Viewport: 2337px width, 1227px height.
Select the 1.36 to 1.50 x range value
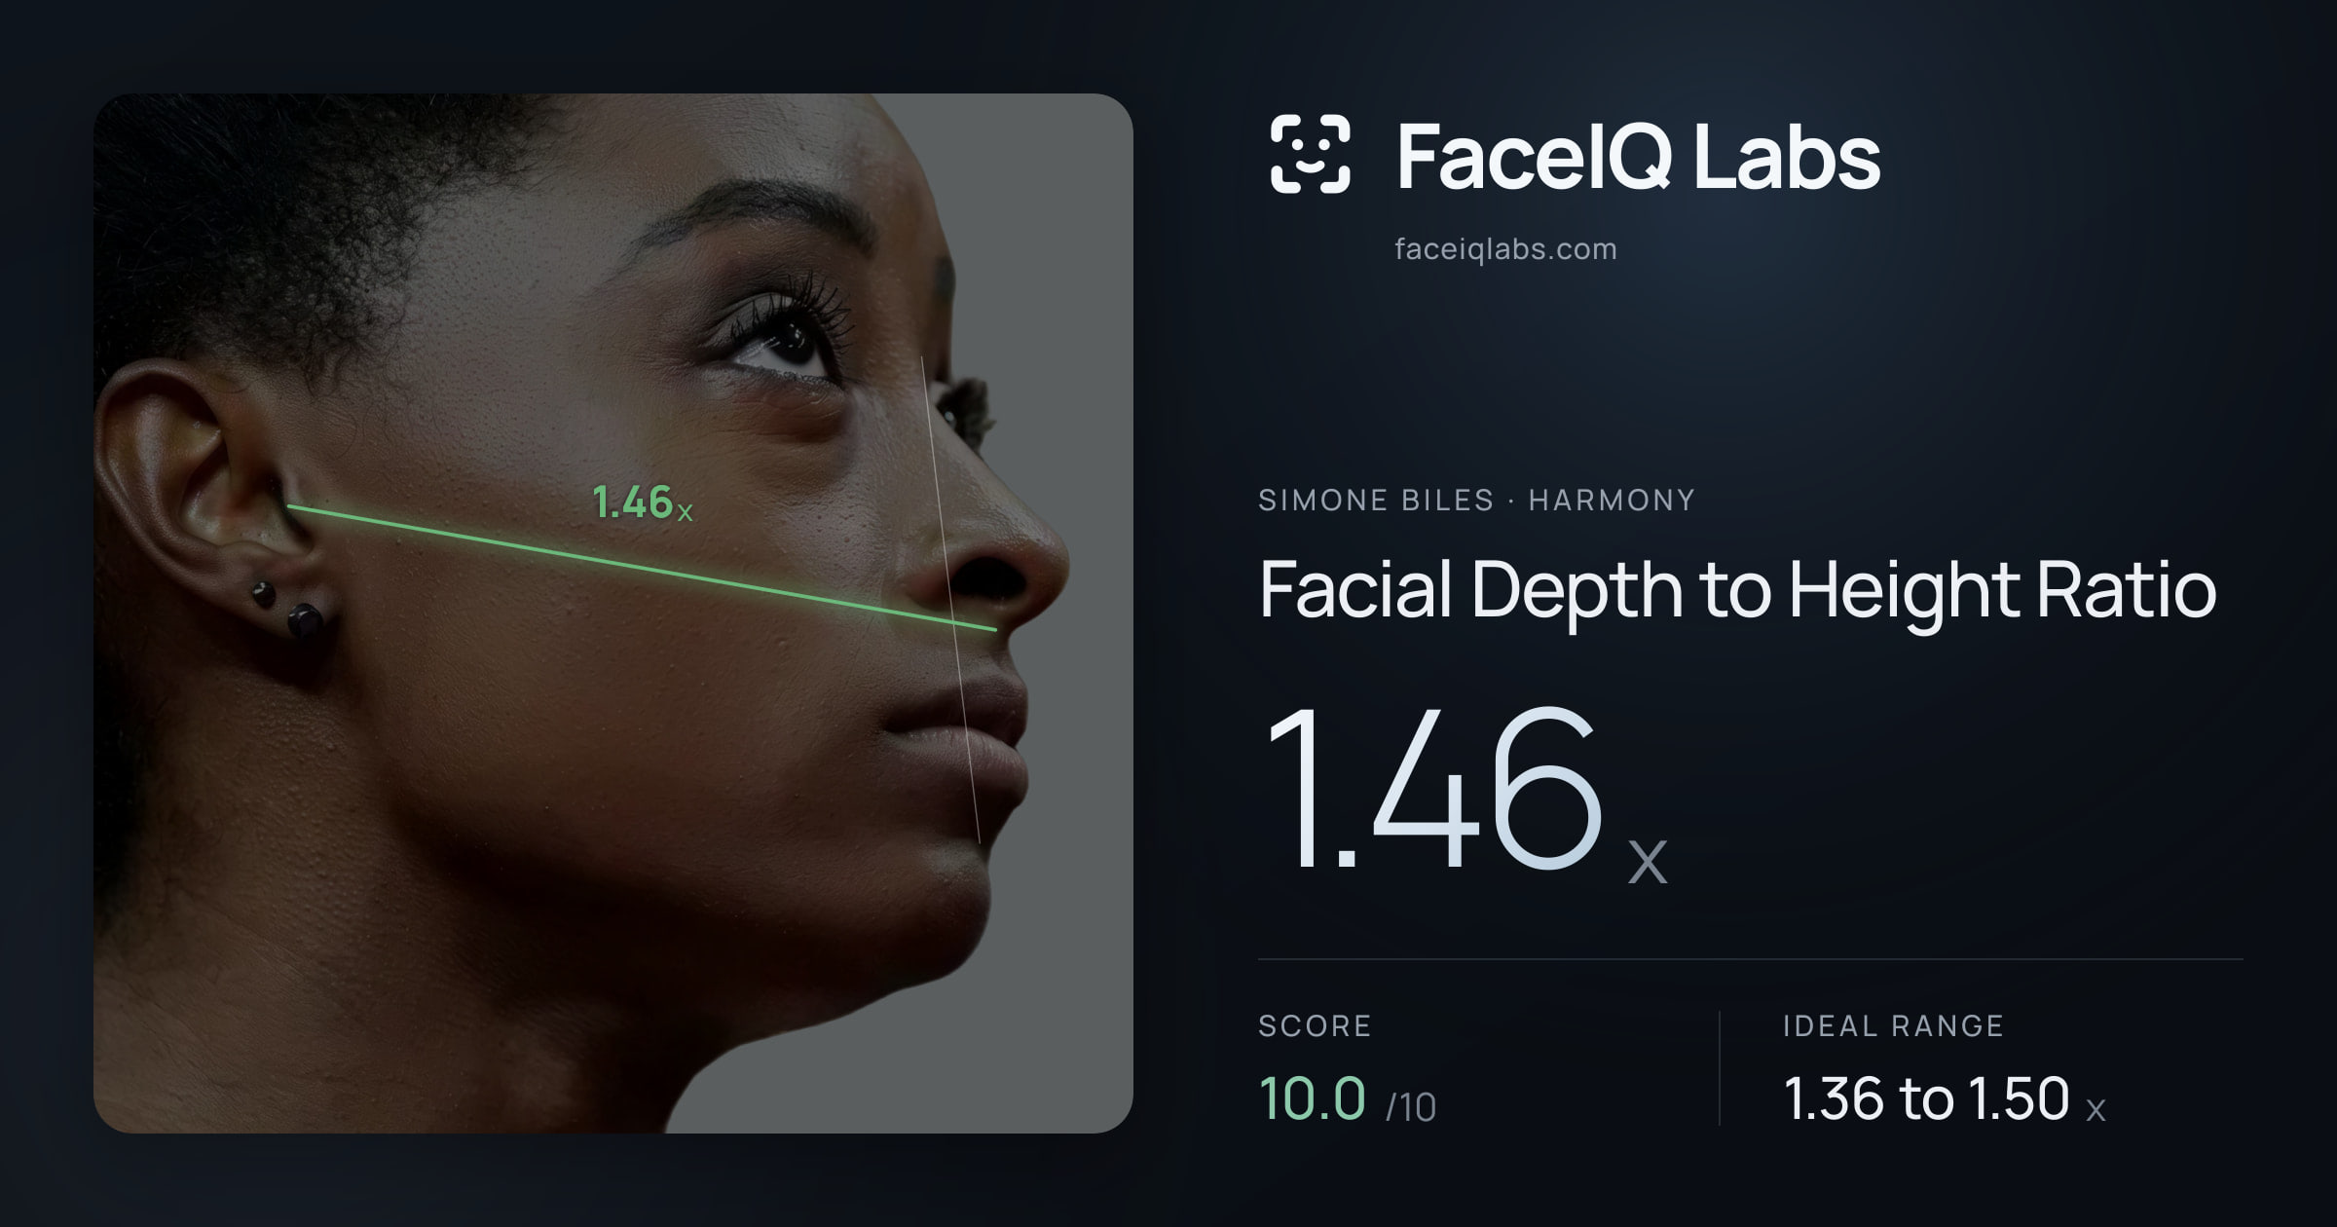click(x=1945, y=1099)
